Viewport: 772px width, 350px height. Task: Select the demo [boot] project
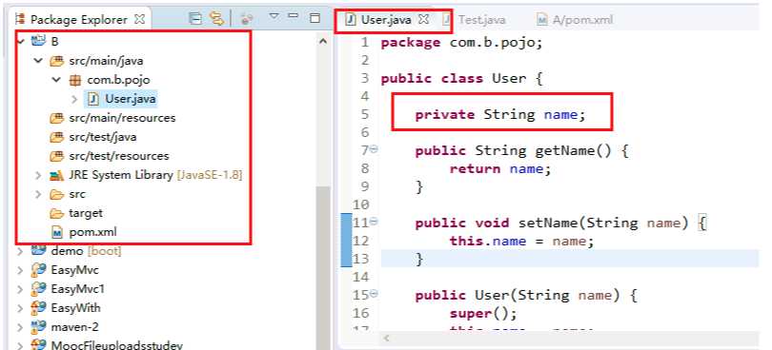tap(86, 251)
